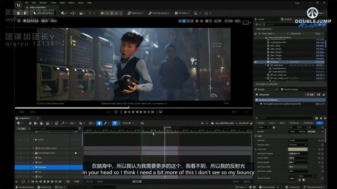This screenshot has height=189, width=337.
Task: Open the Pixel Streaming dropdown
Action: pyautogui.click(x=159, y=13)
